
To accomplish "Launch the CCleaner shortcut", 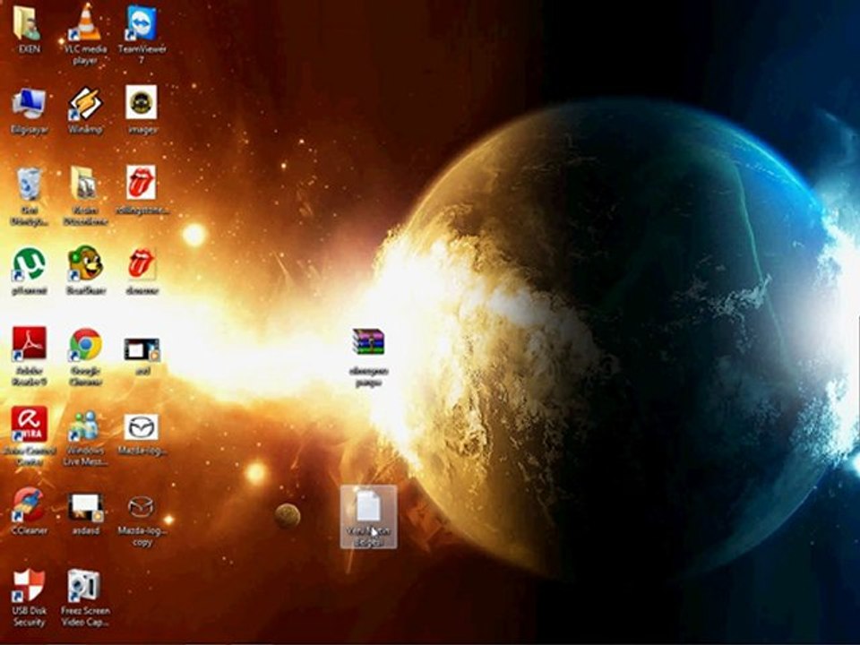I will 29,504.
